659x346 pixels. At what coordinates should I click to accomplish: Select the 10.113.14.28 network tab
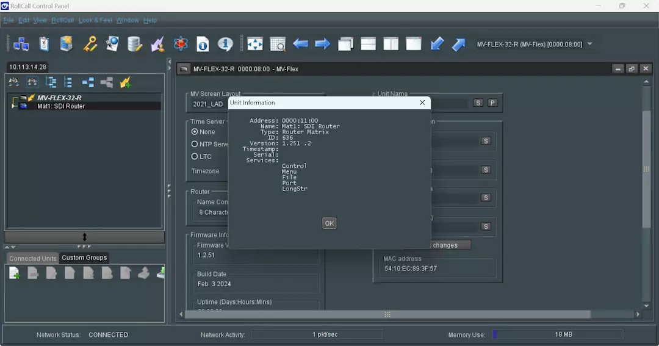(27, 67)
